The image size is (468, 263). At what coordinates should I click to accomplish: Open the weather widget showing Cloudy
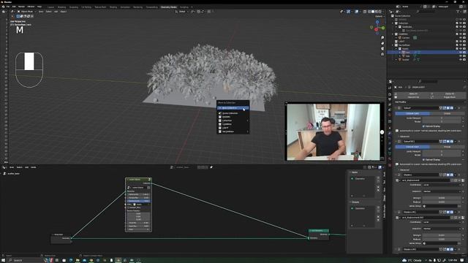pos(412,260)
